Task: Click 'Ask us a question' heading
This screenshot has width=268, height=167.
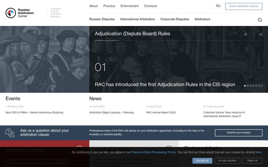Action: (44, 132)
